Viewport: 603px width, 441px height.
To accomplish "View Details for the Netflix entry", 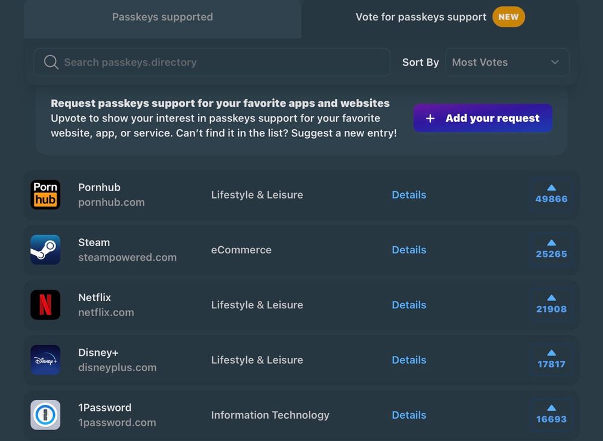I will coord(409,305).
